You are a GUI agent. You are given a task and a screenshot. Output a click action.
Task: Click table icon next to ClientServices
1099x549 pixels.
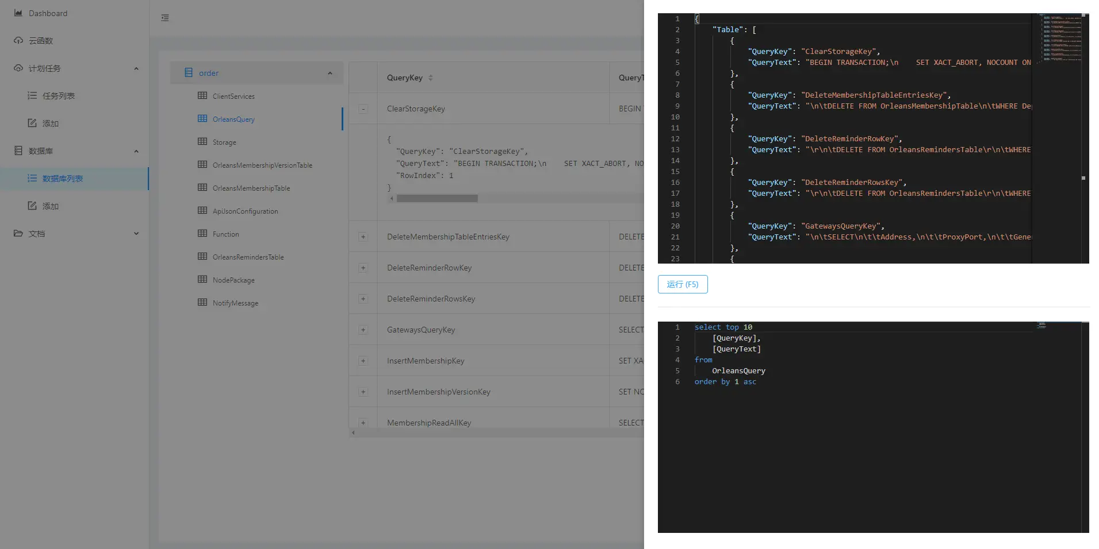coord(202,96)
